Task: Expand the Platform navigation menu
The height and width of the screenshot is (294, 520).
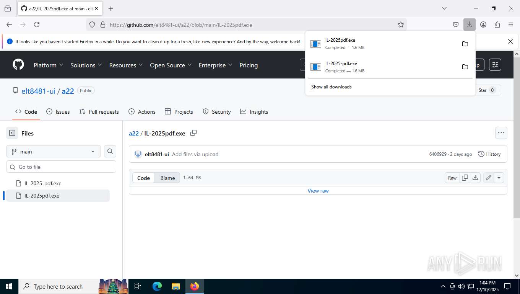Action: click(48, 65)
